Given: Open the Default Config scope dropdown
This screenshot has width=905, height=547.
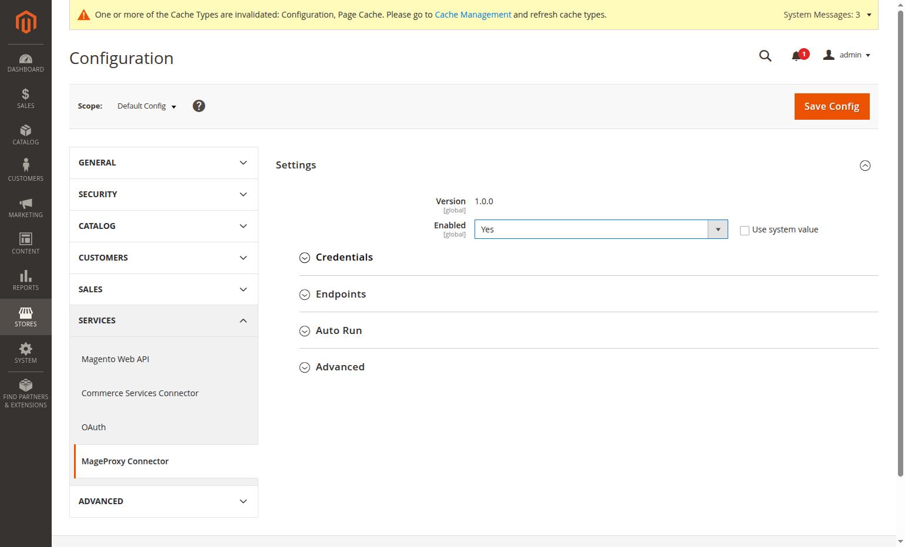Looking at the screenshot, I should pyautogui.click(x=147, y=106).
